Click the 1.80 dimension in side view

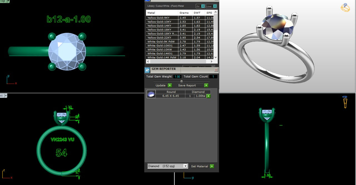[x=268, y=175]
